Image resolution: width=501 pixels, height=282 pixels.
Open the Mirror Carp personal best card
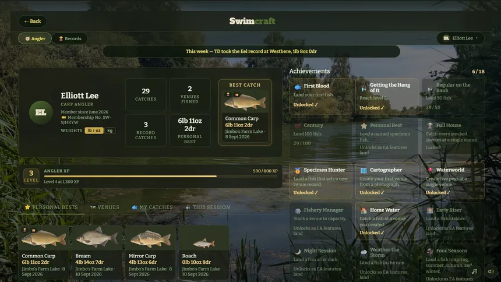150,253
